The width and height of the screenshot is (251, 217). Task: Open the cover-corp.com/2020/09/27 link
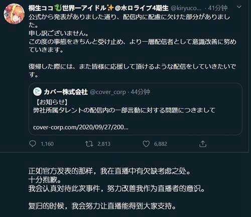point(81,127)
